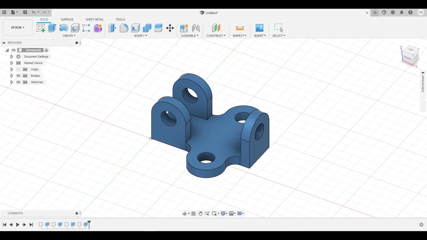Select the Offset Plane construct tool
427x240 pixels.
[x=216, y=28]
